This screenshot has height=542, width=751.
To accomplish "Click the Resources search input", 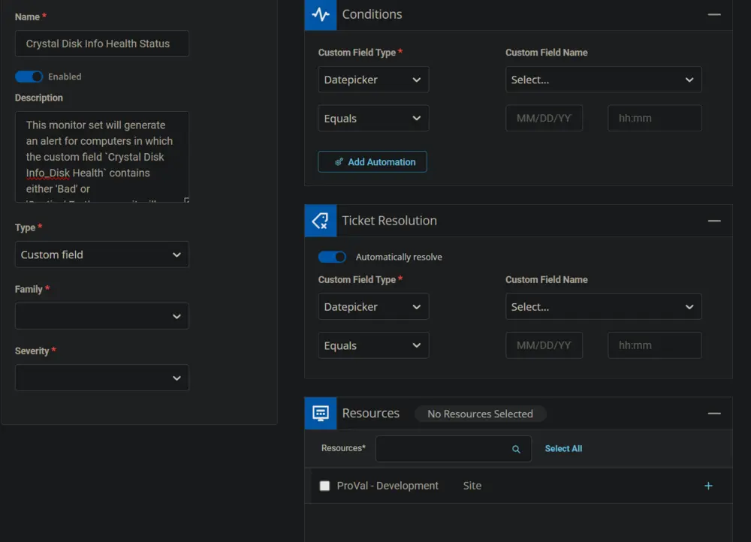I will pyautogui.click(x=453, y=449).
